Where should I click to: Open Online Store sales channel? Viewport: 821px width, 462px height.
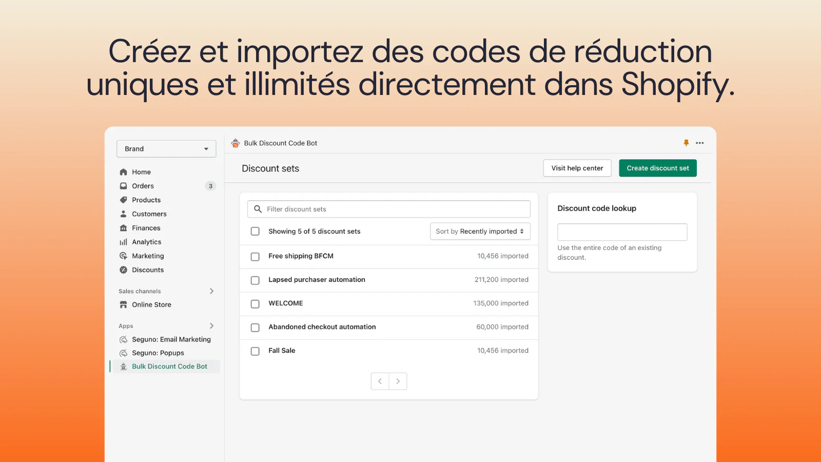(x=151, y=304)
